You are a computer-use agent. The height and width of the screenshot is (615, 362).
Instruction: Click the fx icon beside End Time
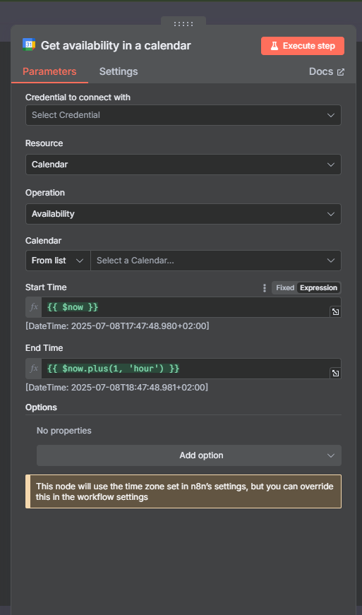coord(34,369)
